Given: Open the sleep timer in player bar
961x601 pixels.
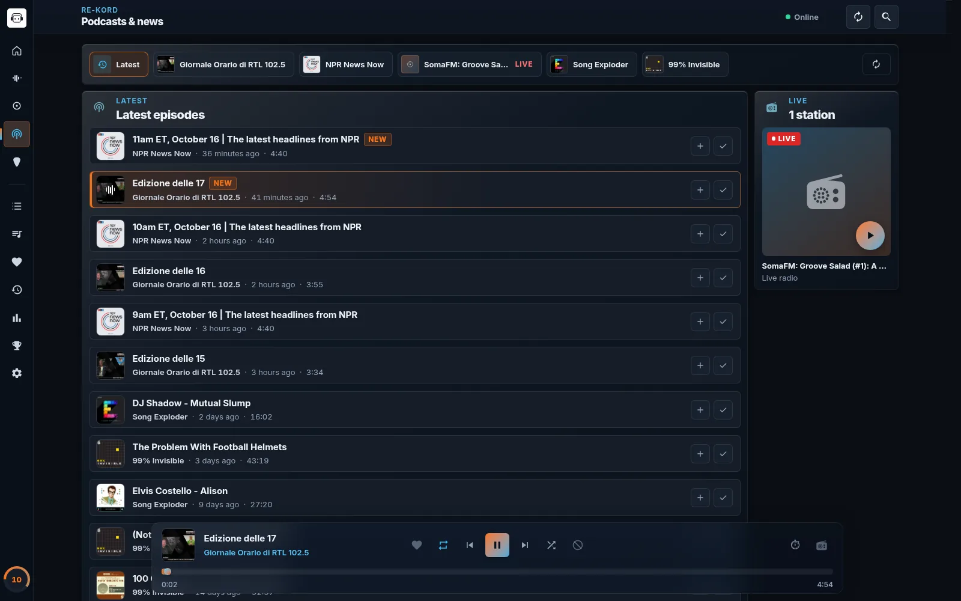Looking at the screenshot, I should pos(795,545).
